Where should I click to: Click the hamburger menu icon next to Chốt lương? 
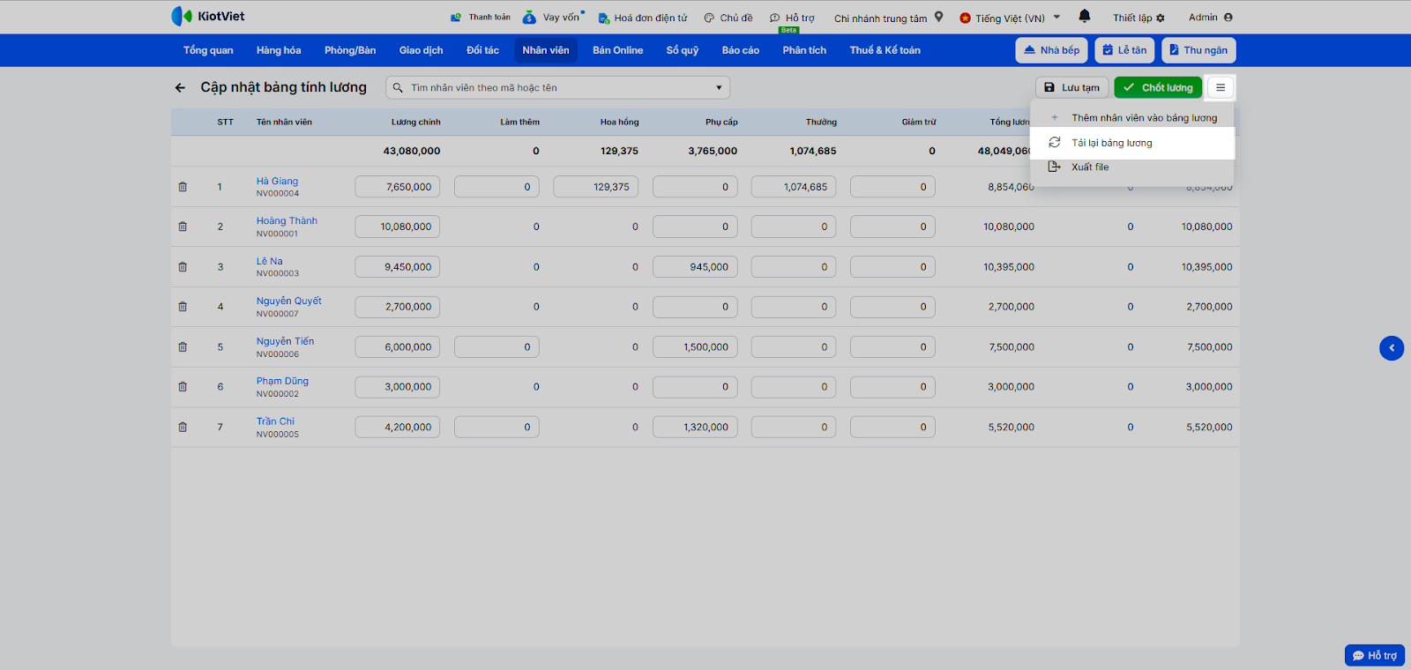point(1221,87)
